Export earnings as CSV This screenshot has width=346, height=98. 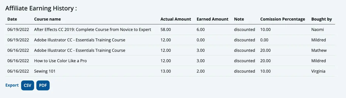point(27,85)
